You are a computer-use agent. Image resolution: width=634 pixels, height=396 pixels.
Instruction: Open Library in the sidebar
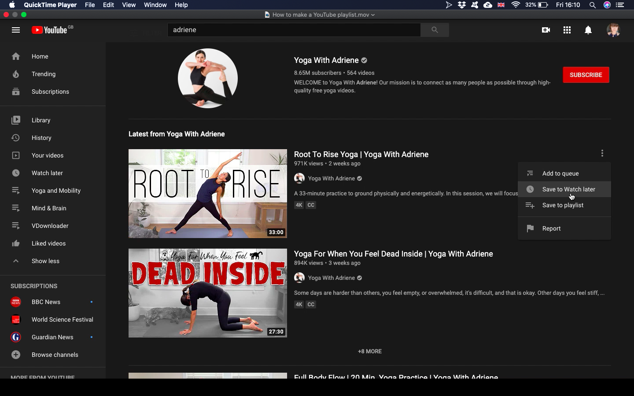tap(53, 120)
